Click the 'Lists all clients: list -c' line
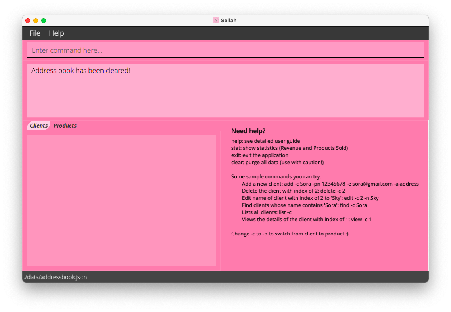Image resolution: width=451 pixels, height=312 pixels. (267, 212)
